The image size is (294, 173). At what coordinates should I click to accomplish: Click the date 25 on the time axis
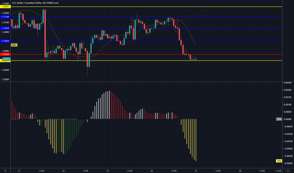(x=108, y=171)
